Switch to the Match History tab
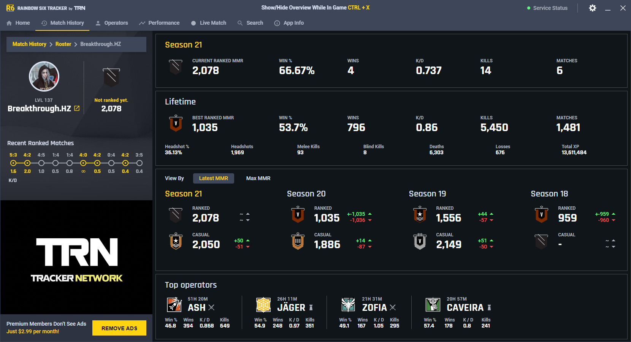 62,23
